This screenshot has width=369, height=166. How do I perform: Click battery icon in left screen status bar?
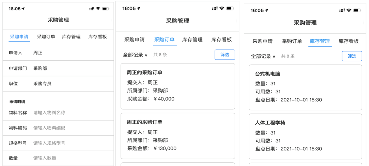[106, 9]
